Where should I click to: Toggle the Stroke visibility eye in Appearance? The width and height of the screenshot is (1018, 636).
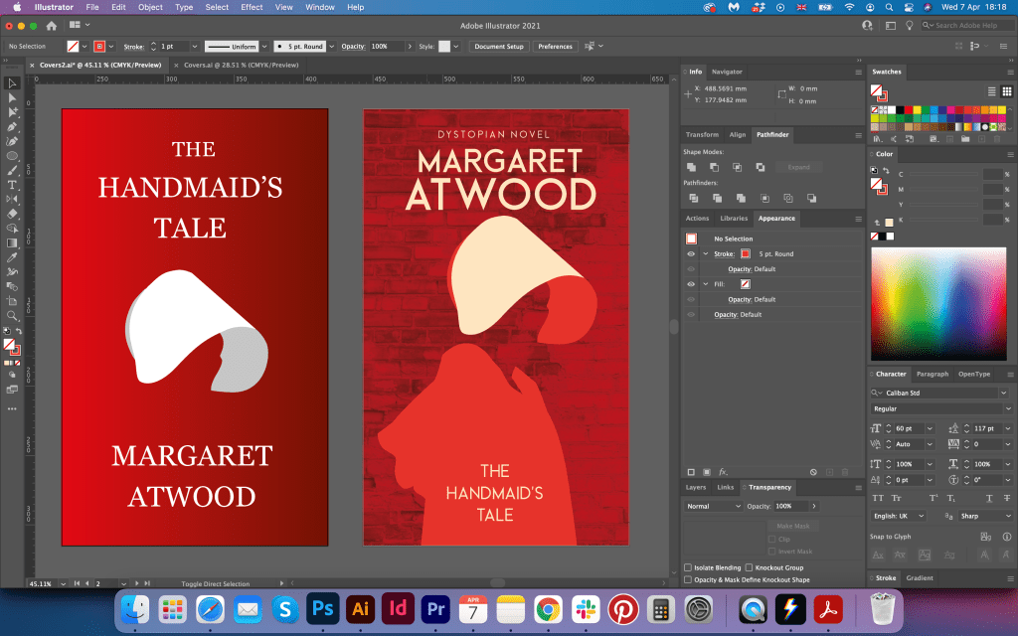(x=691, y=254)
